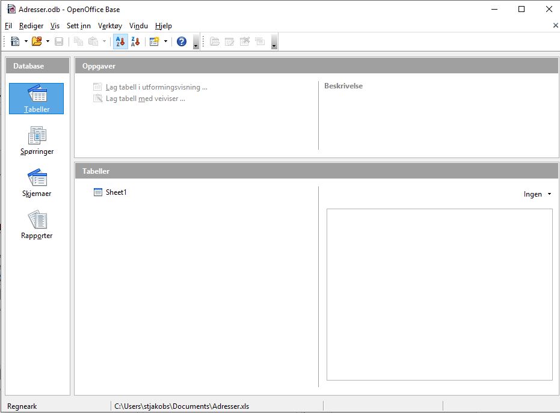
Task: Open the Ingen preview dropdown
Action: (538, 194)
